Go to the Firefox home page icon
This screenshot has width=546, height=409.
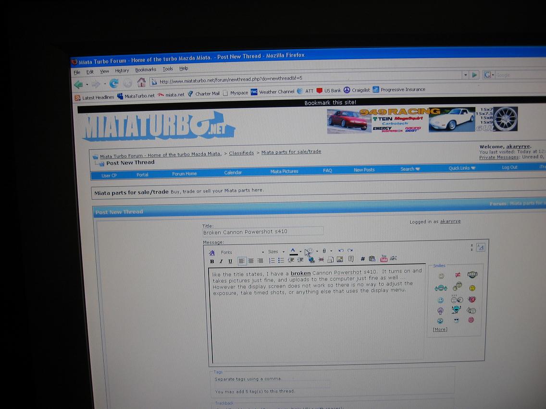(x=141, y=83)
